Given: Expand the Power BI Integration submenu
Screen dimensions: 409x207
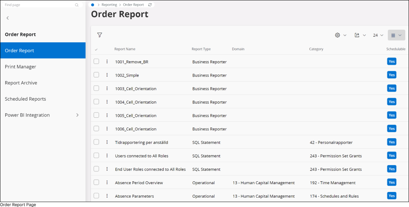Looking at the screenshot, I should click(77, 115).
